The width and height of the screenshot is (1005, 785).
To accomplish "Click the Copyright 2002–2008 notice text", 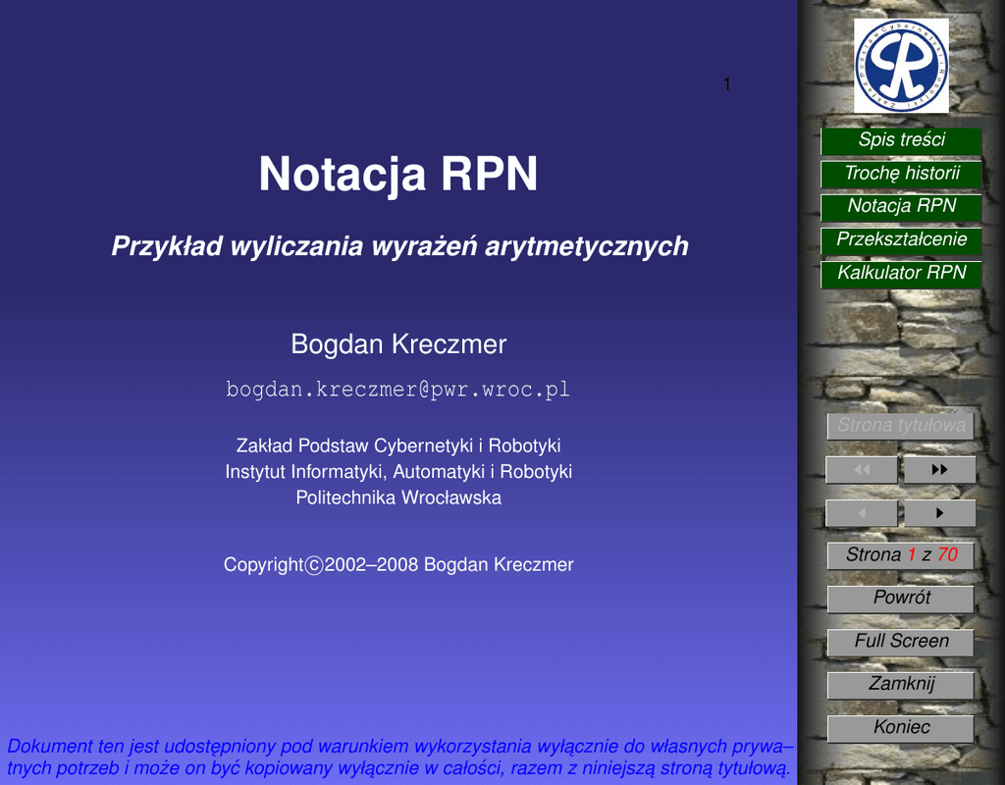I will coord(397,565).
